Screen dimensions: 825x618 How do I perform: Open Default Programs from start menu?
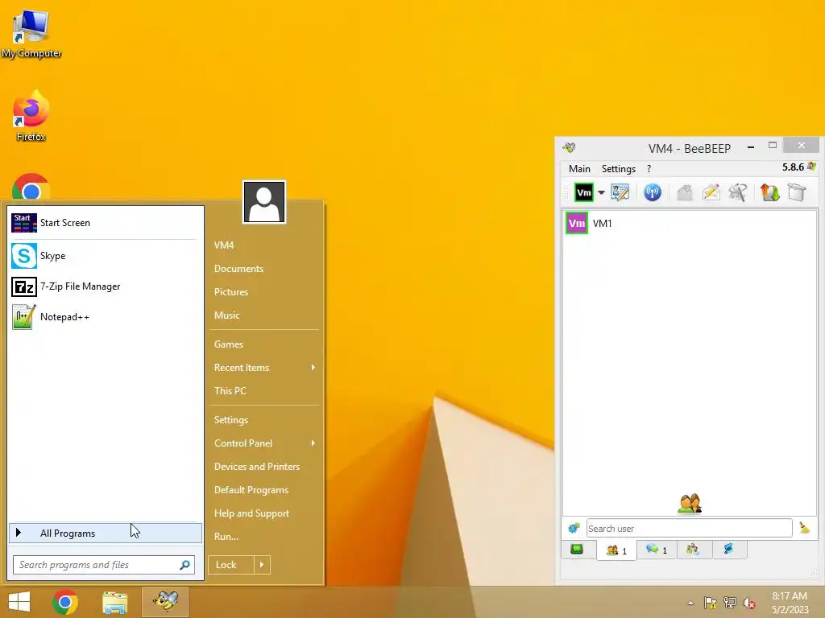point(251,490)
